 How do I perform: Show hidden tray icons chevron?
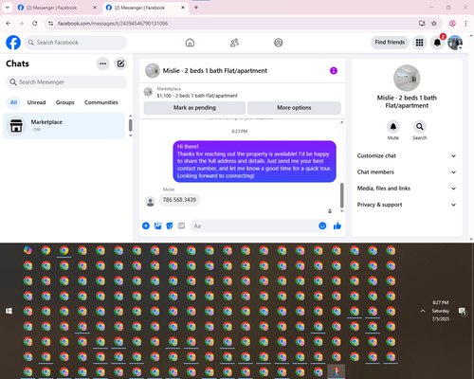pyautogui.click(x=423, y=311)
